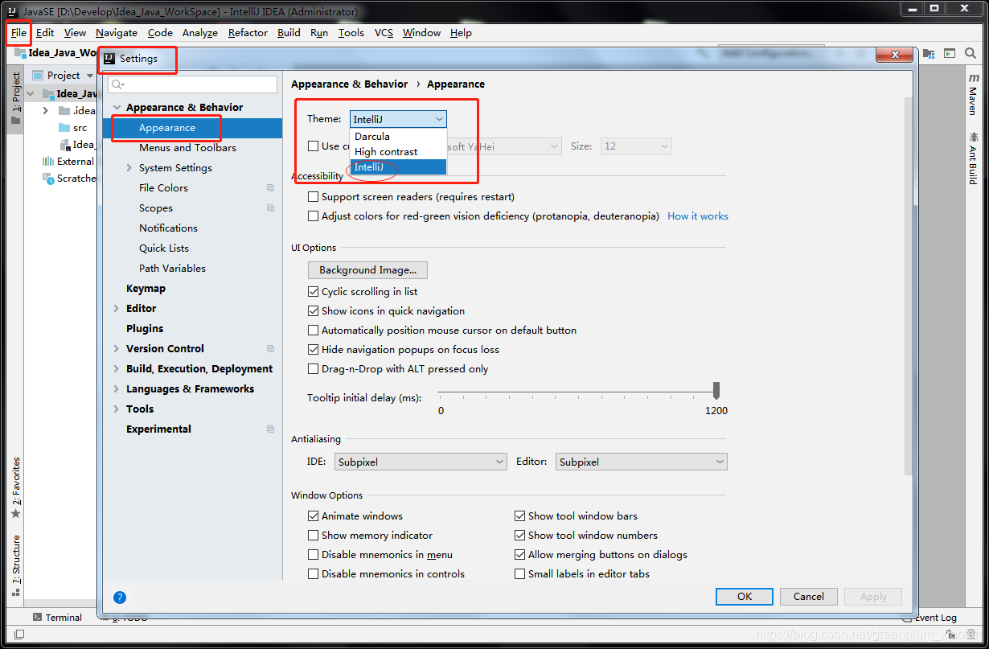
Task: Click the search icon in Settings search box
Action: [x=117, y=84]
